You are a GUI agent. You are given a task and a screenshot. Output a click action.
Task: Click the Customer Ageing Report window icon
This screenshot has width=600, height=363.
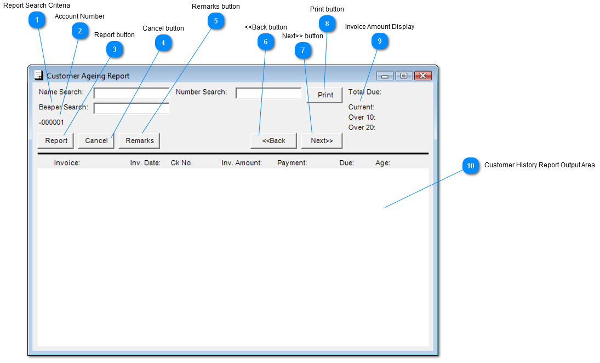pyautogui.click(x=39, y=75)
